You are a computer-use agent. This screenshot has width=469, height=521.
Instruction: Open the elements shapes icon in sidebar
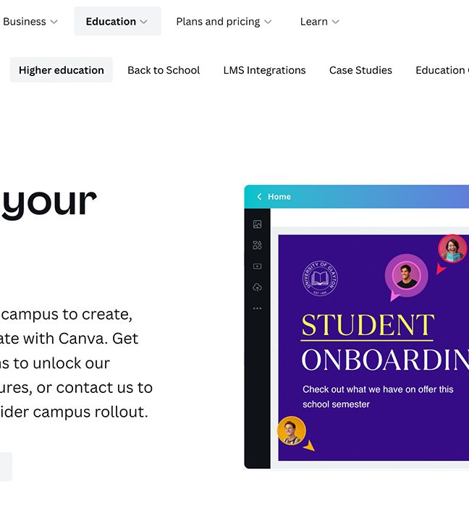click(257, 245)
